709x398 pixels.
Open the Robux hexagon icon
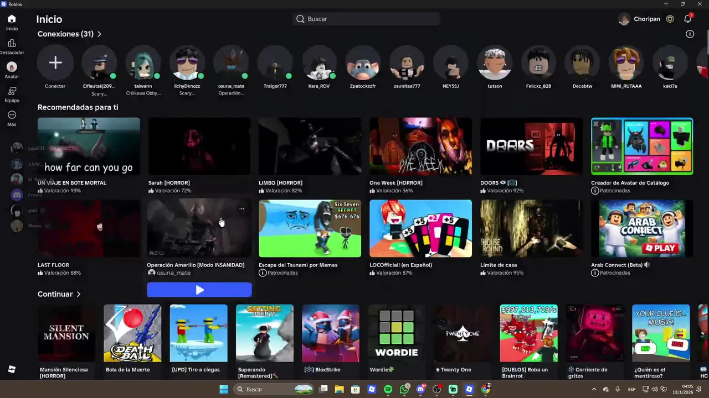tap(670, 19)
